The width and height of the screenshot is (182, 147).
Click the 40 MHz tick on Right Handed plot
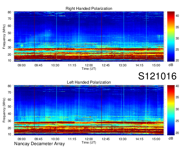coord(9,40)
